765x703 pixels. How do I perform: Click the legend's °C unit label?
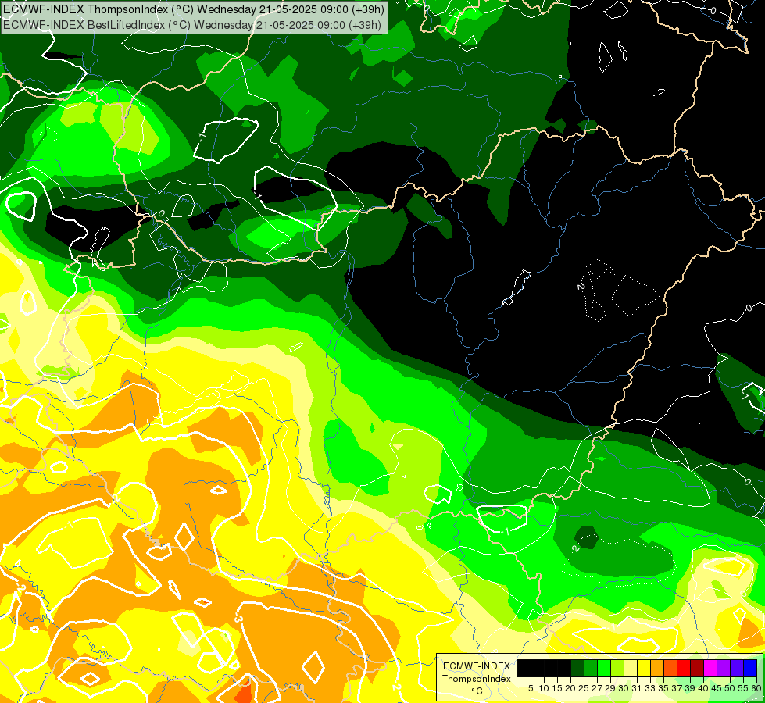[477, 691]
